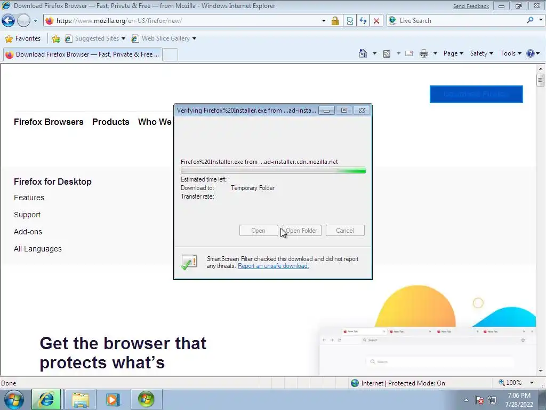This screenshot has width=546, height=410.
Task: Open the Products navigation menu
Action: 111,122
